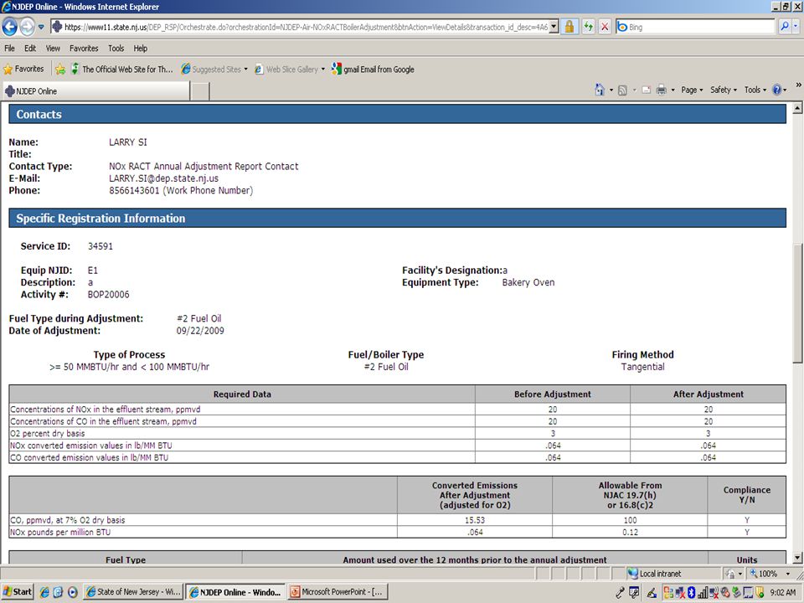804x603 pixels.
Task: Click the browser Forward arrow button
Action: click(x=27, y=27)
